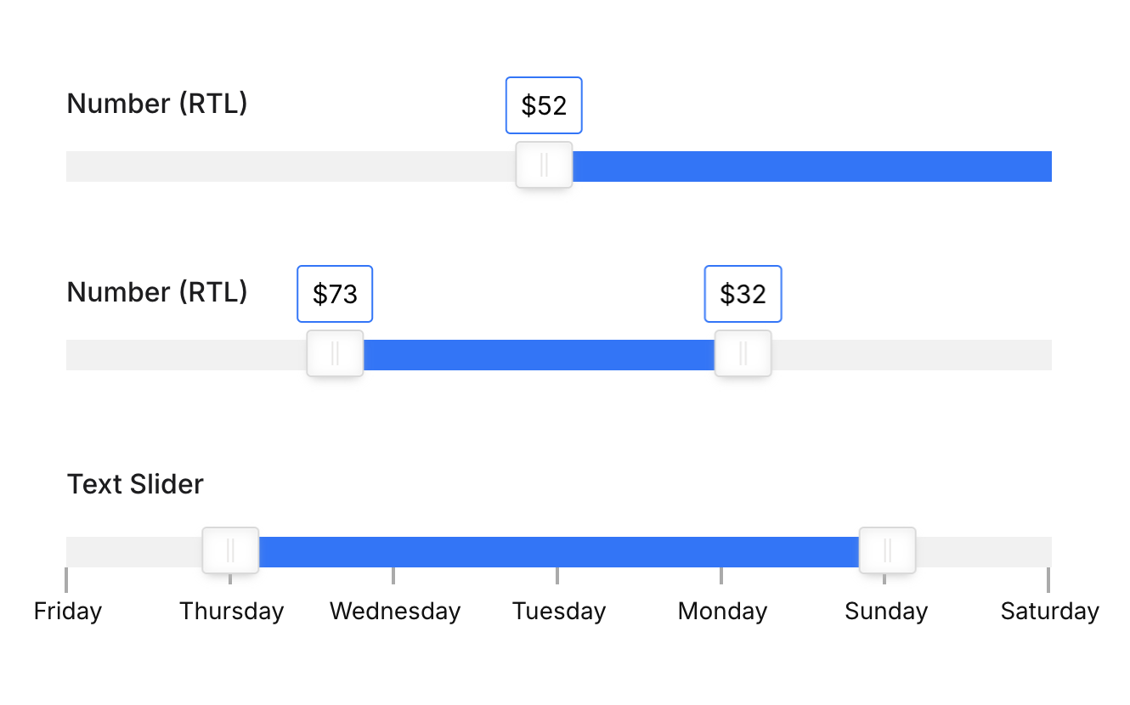Viewport: 1130px width, 705px height.
Task: Click the $73 tooltip label
Action: click(x=335, y=294)
